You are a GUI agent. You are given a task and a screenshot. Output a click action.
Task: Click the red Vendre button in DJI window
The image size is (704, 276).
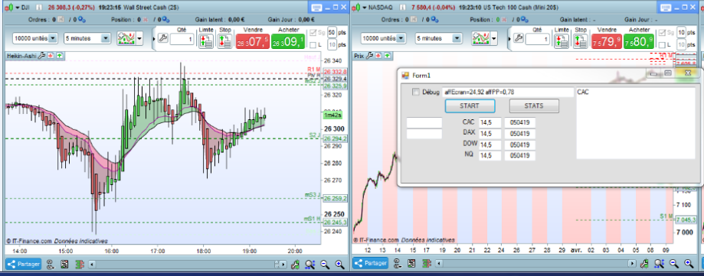tap(253, 41)
